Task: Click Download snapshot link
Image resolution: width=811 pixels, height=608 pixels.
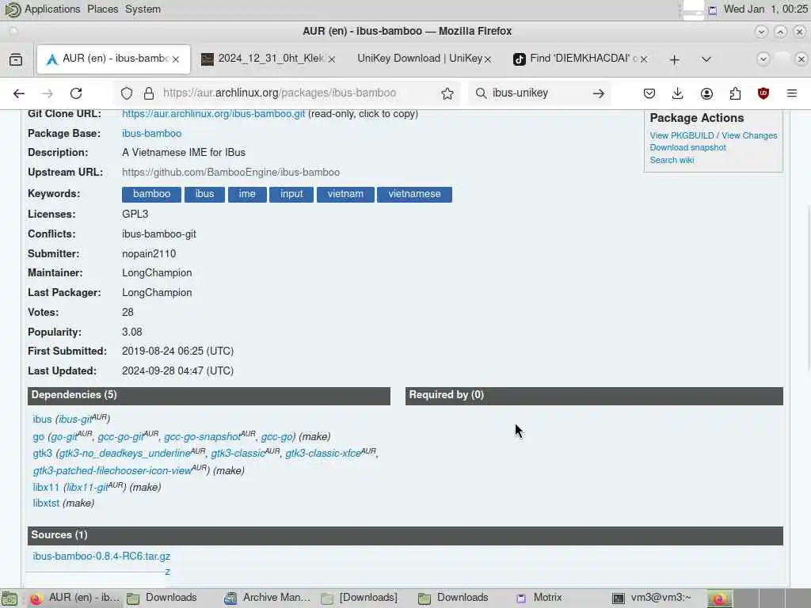Action: [688, 148]
